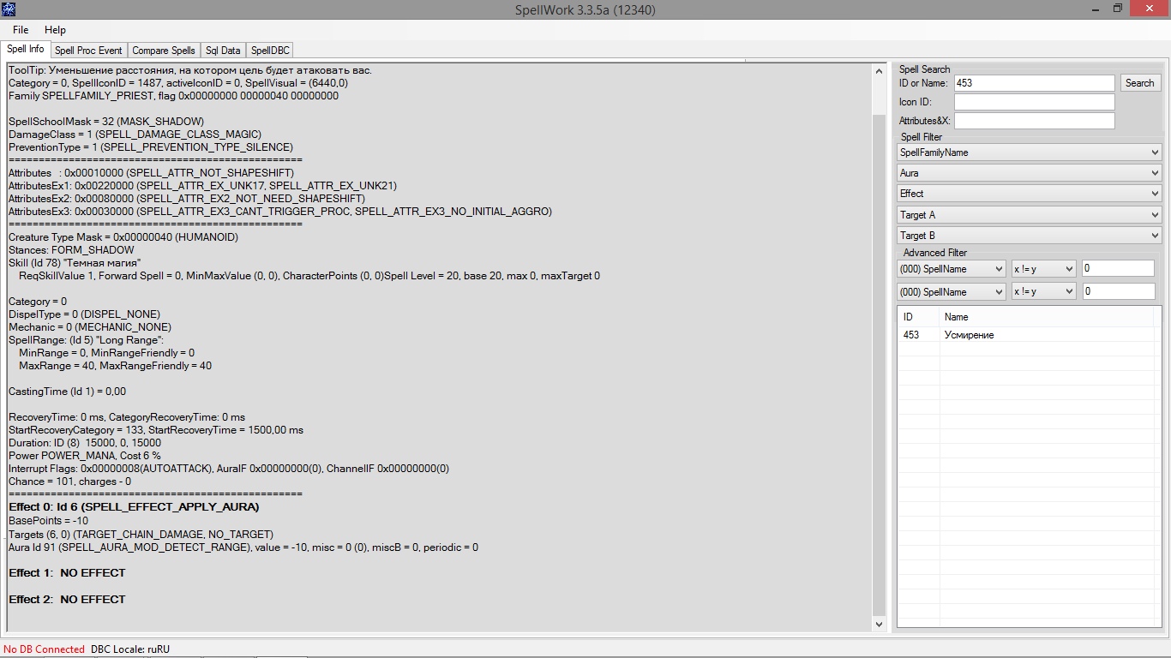
Task: Click 'Stances: FORM_SHADOW' line
Action: coord(71,250)
